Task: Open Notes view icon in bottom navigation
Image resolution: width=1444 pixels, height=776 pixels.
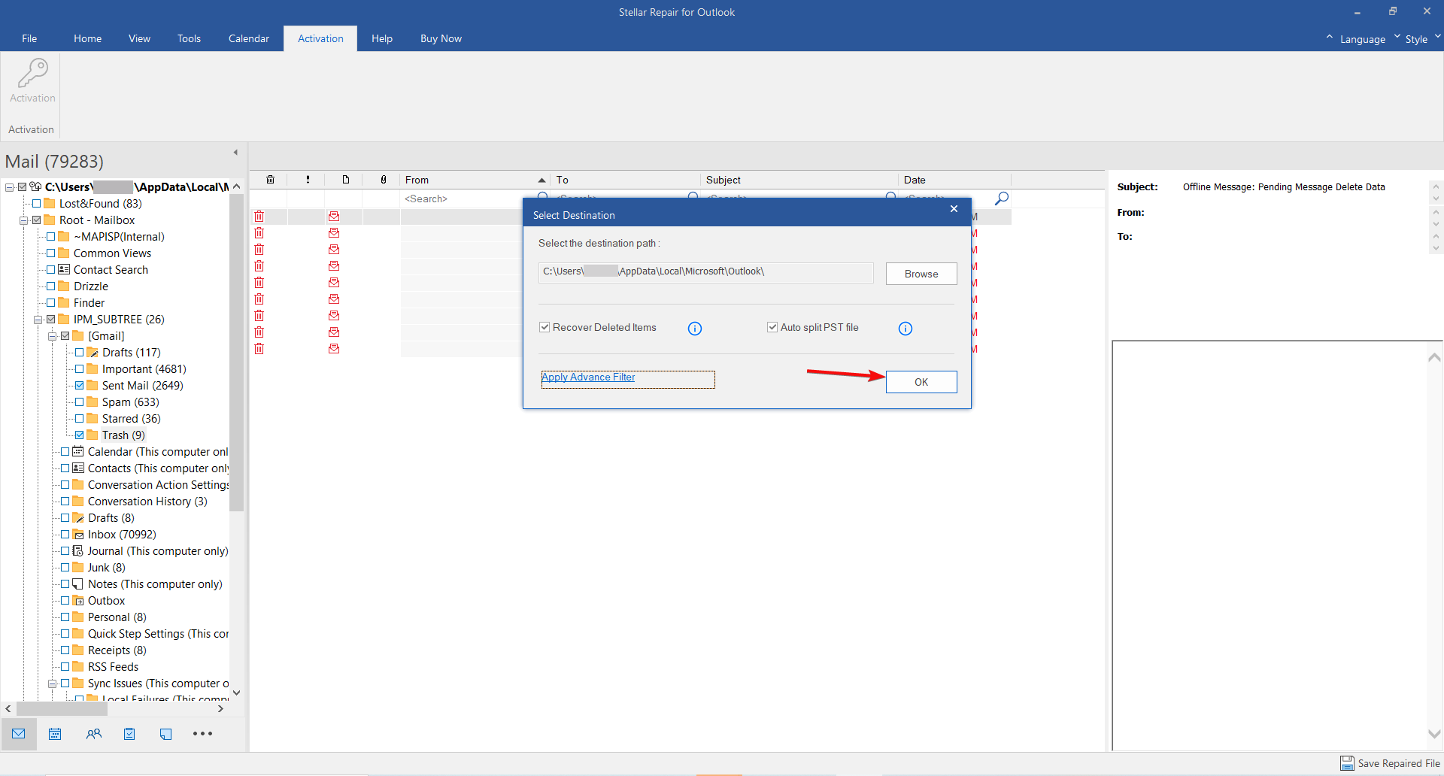Action: point(165,734)
